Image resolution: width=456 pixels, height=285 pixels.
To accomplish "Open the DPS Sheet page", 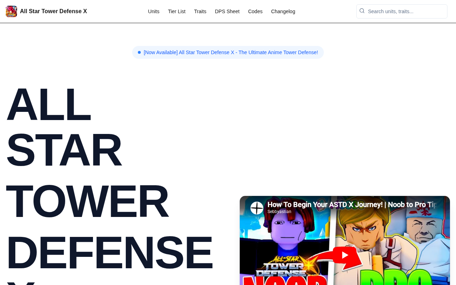I will click(x=227, y=11).
